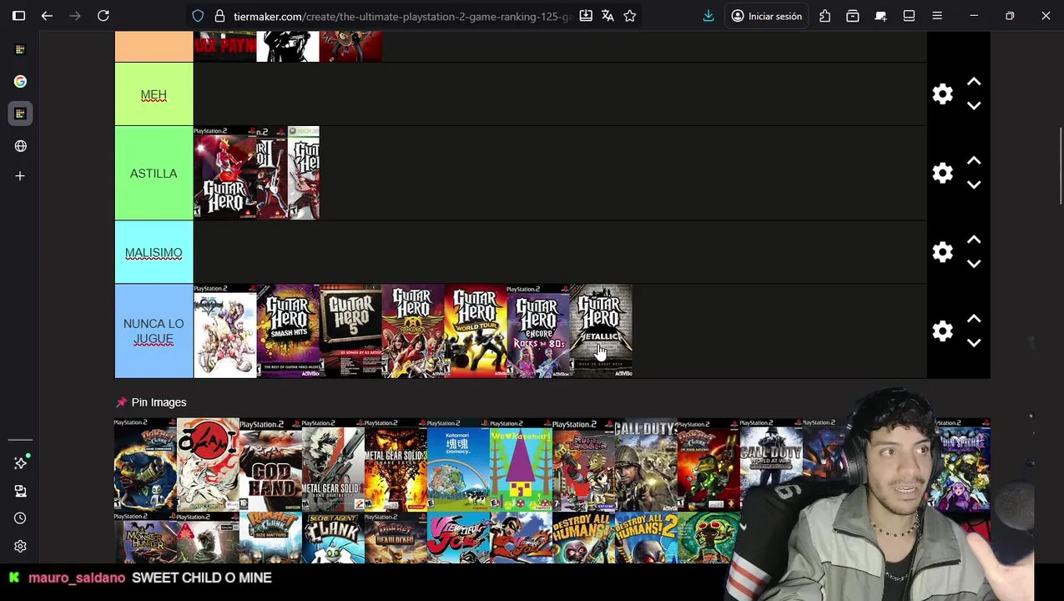The image size is (1064, 601).
Task: Select Secret Agent Clank cover
Action: pyautogui.click(x=333, y=538)
